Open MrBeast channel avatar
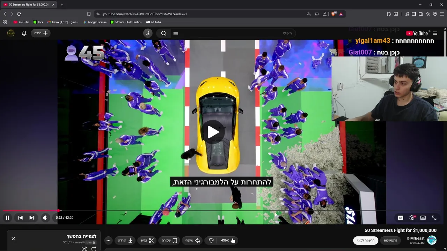Viewport: 447px width, 251px height. (x=432, y=240)
